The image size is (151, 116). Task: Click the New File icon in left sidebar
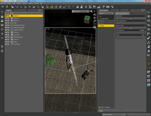2,12
